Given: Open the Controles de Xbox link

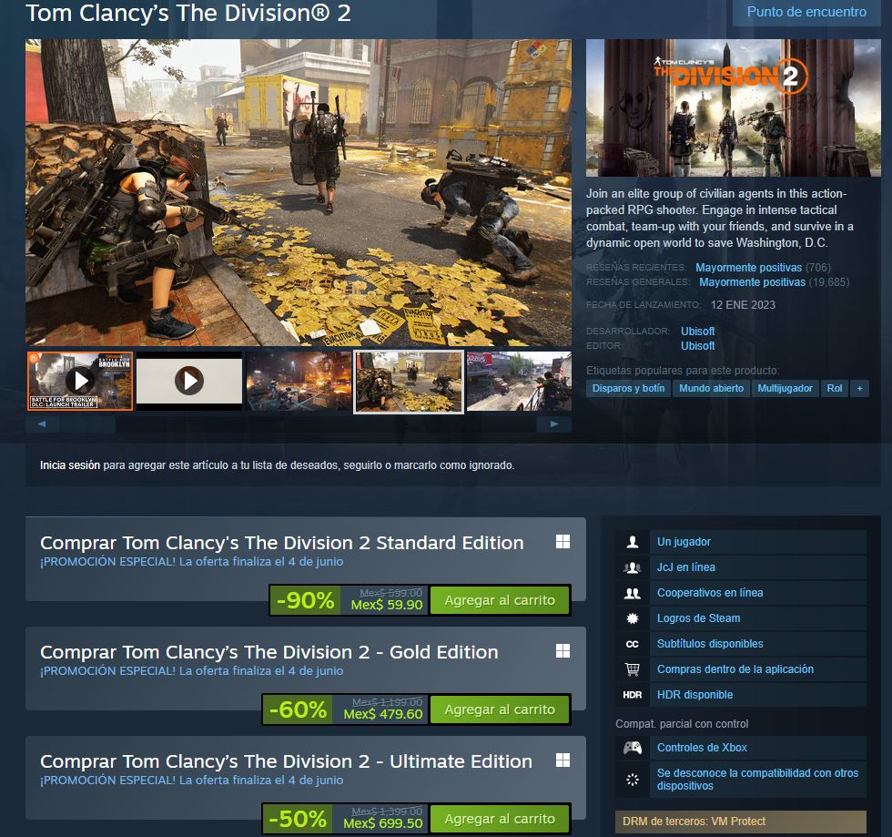Looking at the screenshot, I should [x=702, y=748].
